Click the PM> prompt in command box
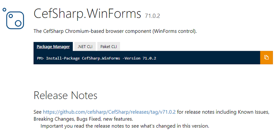Image resolution: width=278 pixels, height=134 pixels. 41,58
